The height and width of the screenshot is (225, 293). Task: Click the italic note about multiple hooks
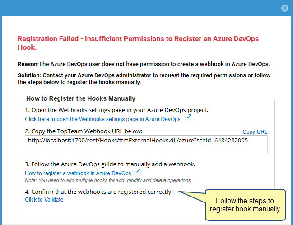108,180
